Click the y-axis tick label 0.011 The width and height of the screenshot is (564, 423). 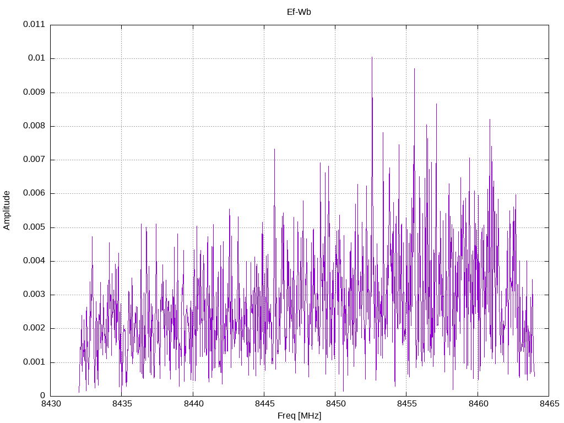(34, 24)
